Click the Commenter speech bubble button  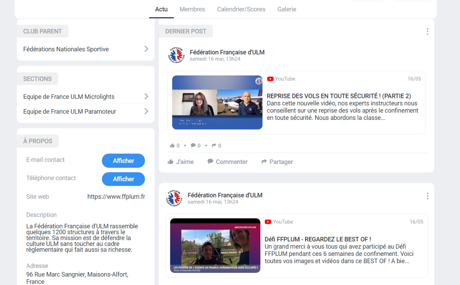point(227,162)
